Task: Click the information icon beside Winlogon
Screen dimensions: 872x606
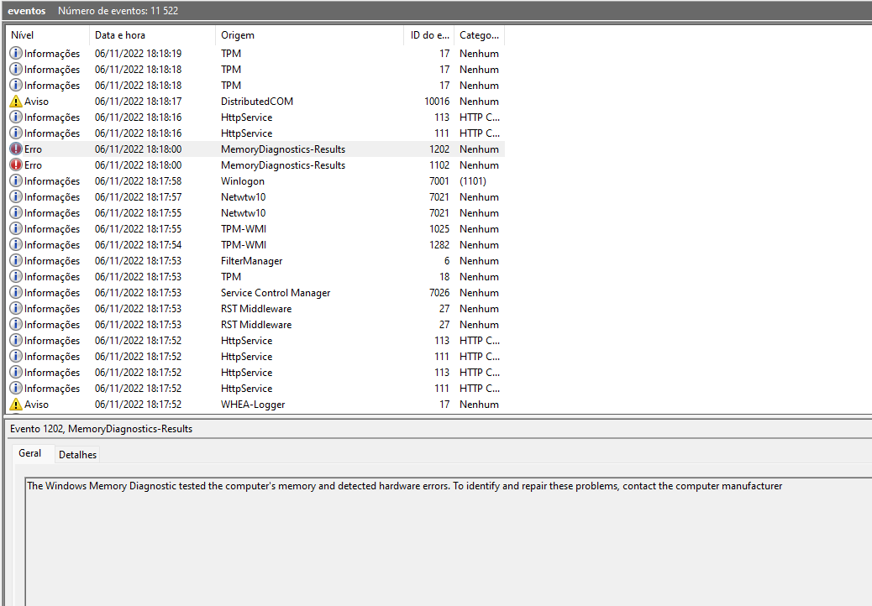Action: pos(14,180)
